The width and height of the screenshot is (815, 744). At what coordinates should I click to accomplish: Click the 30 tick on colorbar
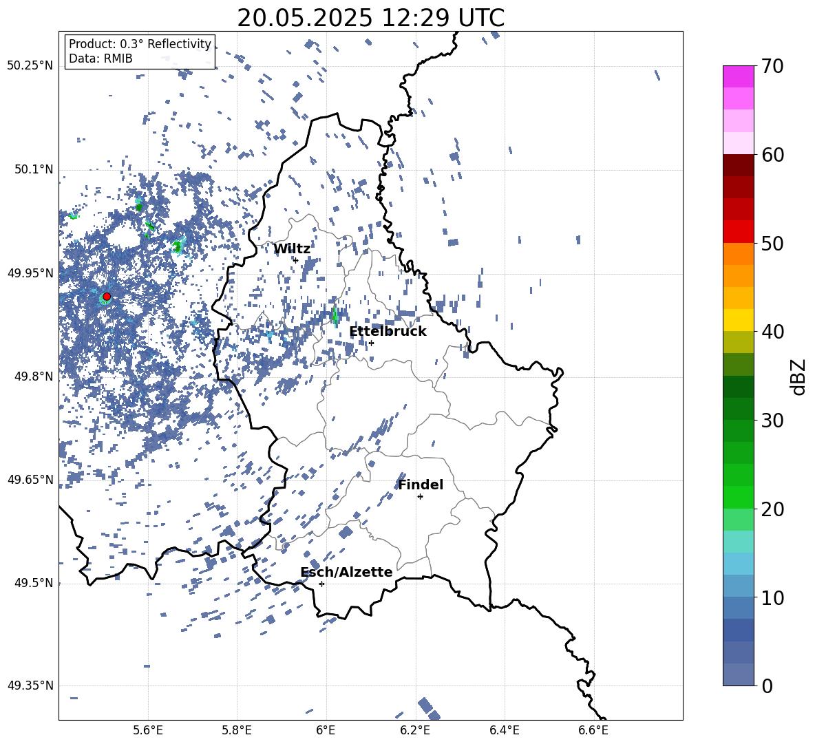point(773,421)
